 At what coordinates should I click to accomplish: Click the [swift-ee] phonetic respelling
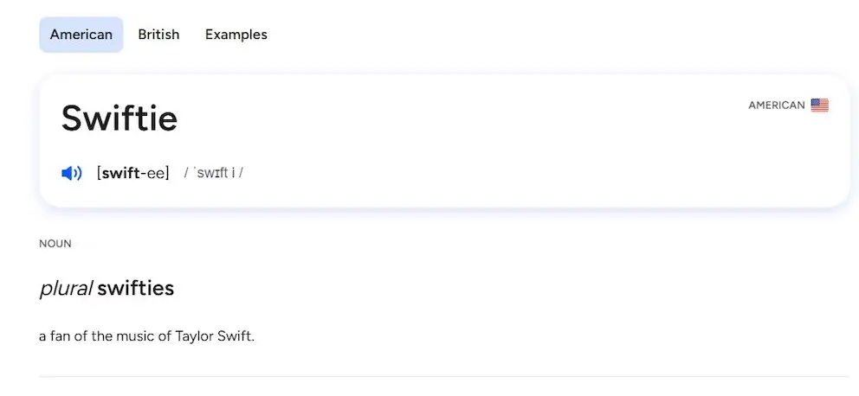(132, 173)
